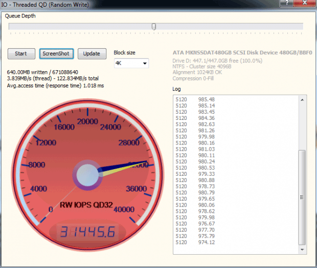This screenshot has height=268, width=317.
Task: Click the Update button
Action: pyautogui.click(x=92, y=54)
